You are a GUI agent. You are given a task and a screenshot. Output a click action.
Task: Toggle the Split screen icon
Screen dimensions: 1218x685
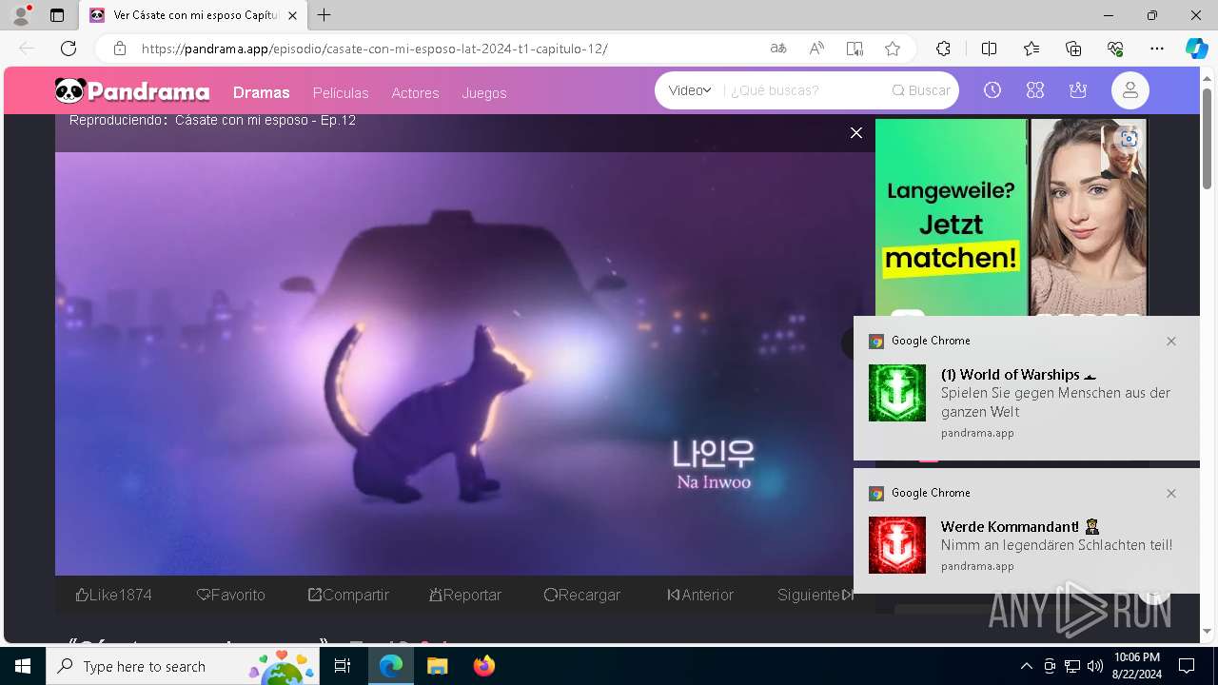pyautogui.click(x=989, y=49)
